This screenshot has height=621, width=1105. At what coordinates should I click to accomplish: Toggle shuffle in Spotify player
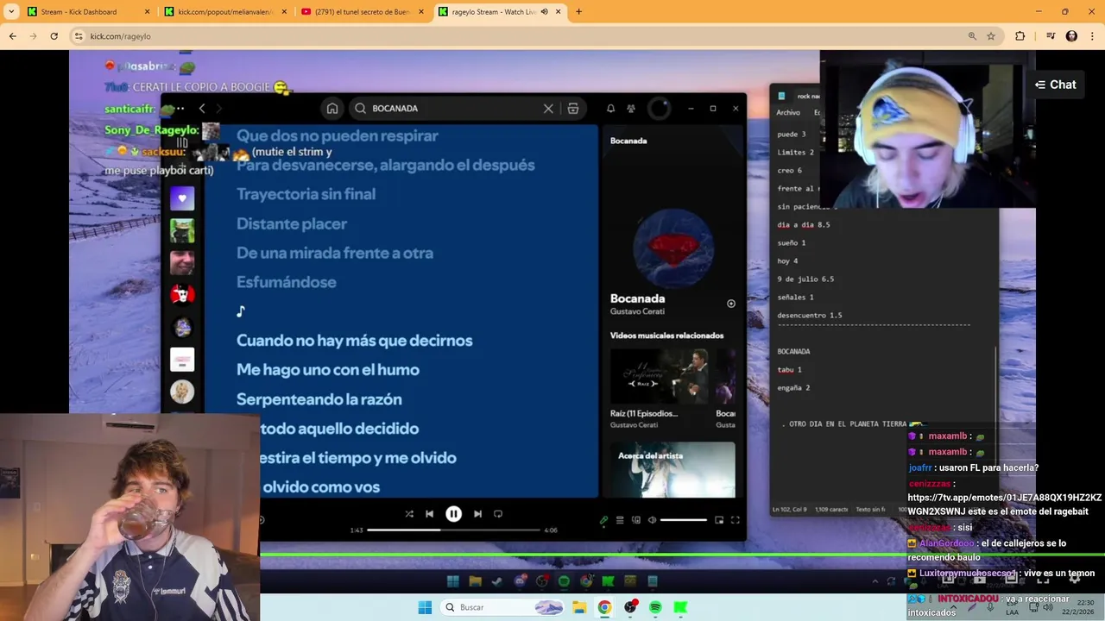tap(409, 514)
